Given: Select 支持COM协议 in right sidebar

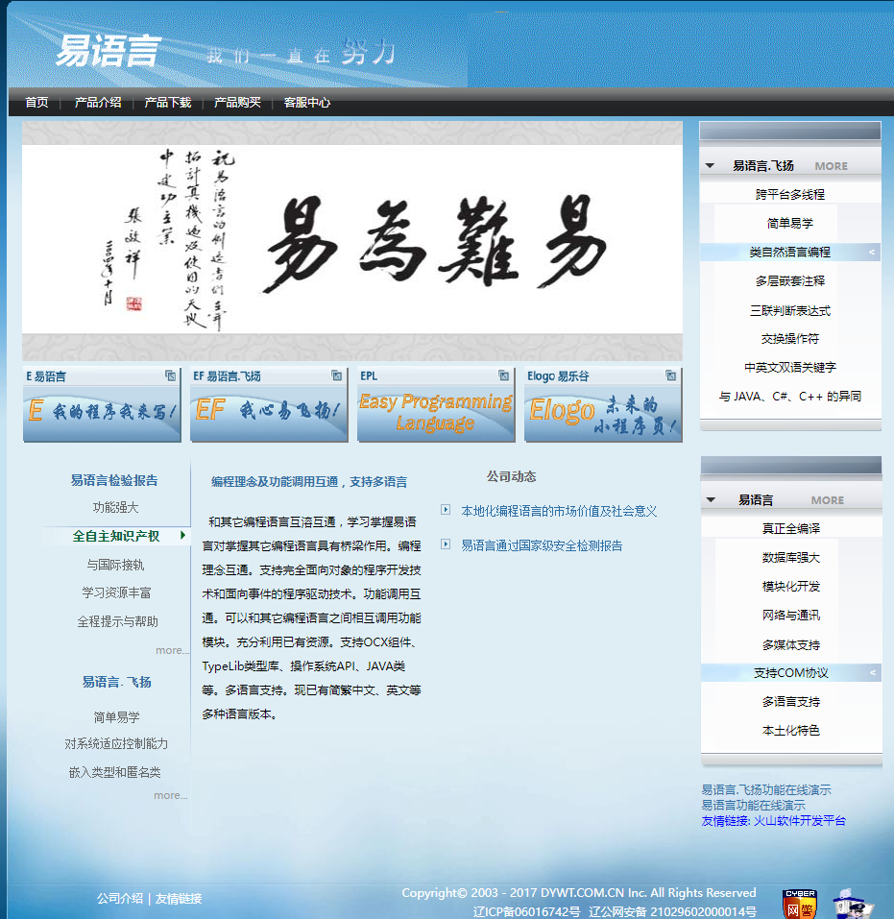Looking at the screenshot, I should point(790,673).
